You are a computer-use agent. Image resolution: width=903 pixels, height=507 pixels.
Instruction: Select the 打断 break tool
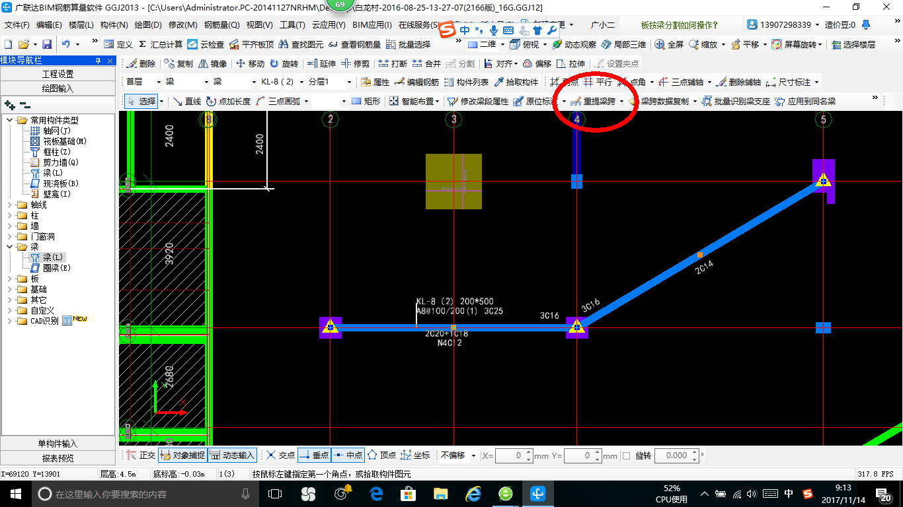tap(393, 64)
